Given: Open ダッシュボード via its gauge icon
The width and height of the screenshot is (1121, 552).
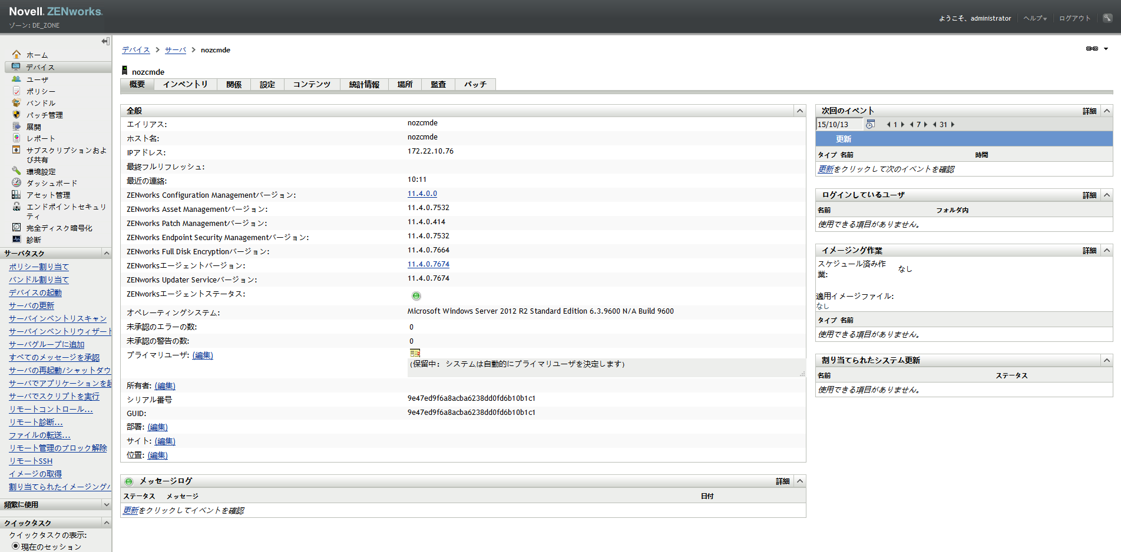Looking at the screenshot, I should (16, 183).
